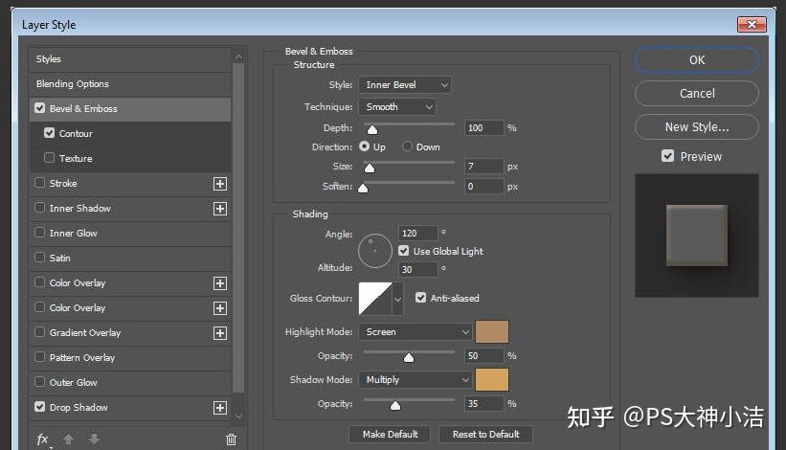Screen dimensions: 786x450
Task: Open the fx effects menu icon
Action: [x=43, y=439]
